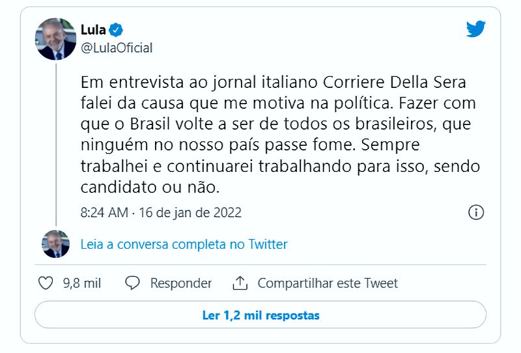Click the word 'Brasil' in the tweet
Screen dimensions: 521x353
click(150, 124)
